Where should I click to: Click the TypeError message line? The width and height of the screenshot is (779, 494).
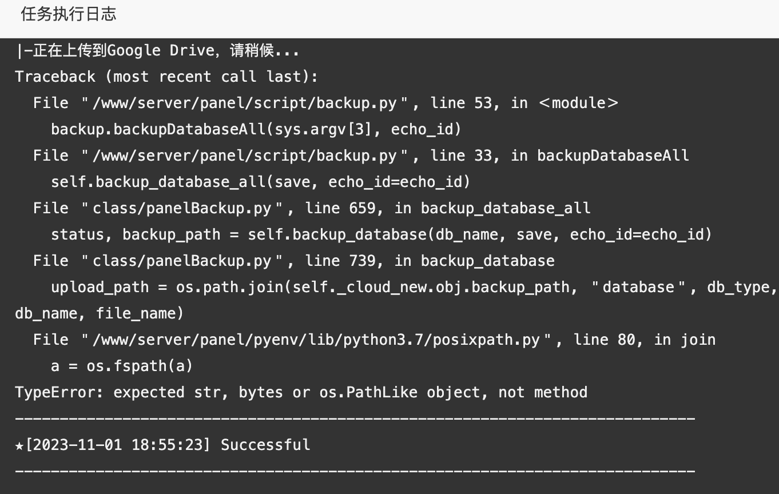(301, 392)
